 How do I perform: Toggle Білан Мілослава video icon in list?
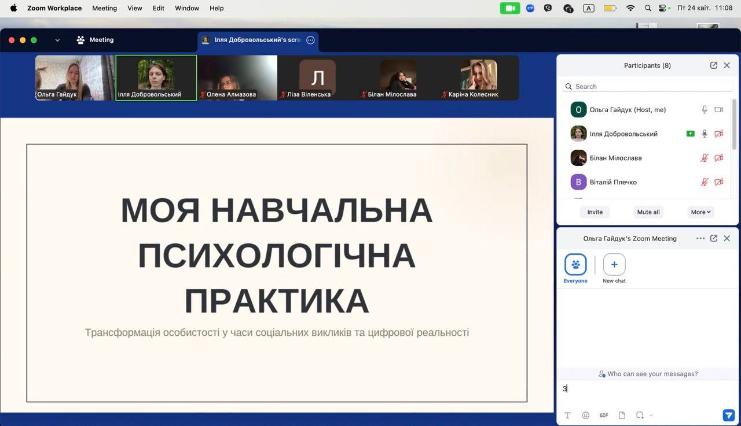(x=719, y=158)
